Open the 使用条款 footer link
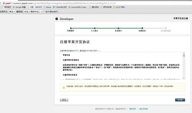 coord(132,109)
